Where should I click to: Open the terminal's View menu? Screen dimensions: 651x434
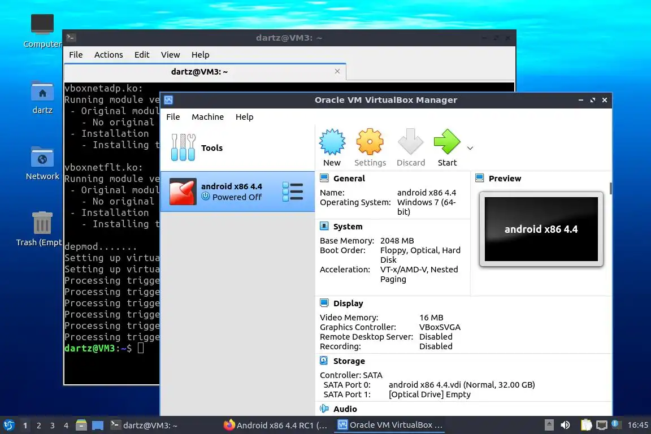pyautogui.click(x=170, y=55)
